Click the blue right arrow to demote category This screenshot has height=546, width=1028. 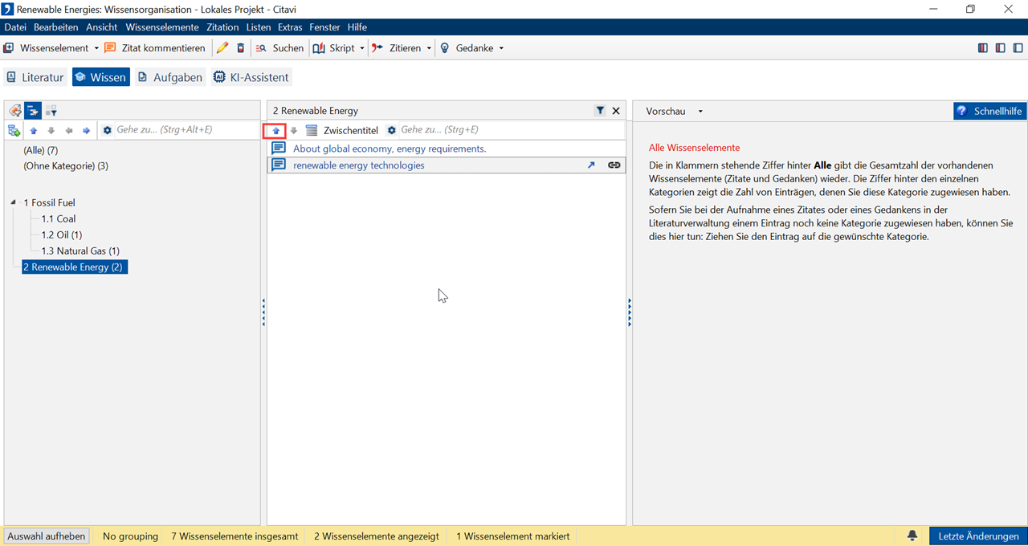click(87, 130)
